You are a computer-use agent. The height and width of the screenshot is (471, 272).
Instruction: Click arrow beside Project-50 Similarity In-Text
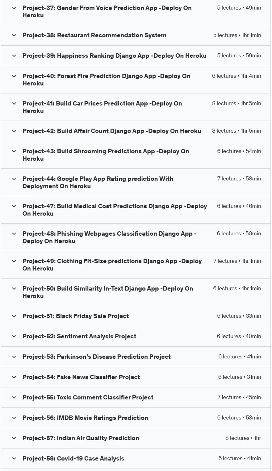[x=14, y=289]
